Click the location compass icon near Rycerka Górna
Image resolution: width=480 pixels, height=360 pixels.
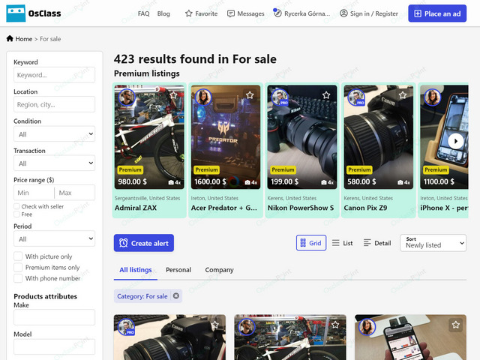277,13
